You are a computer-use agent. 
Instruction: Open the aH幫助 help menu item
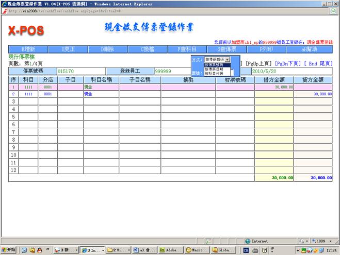pyautogui.click(x=310, y=49)
